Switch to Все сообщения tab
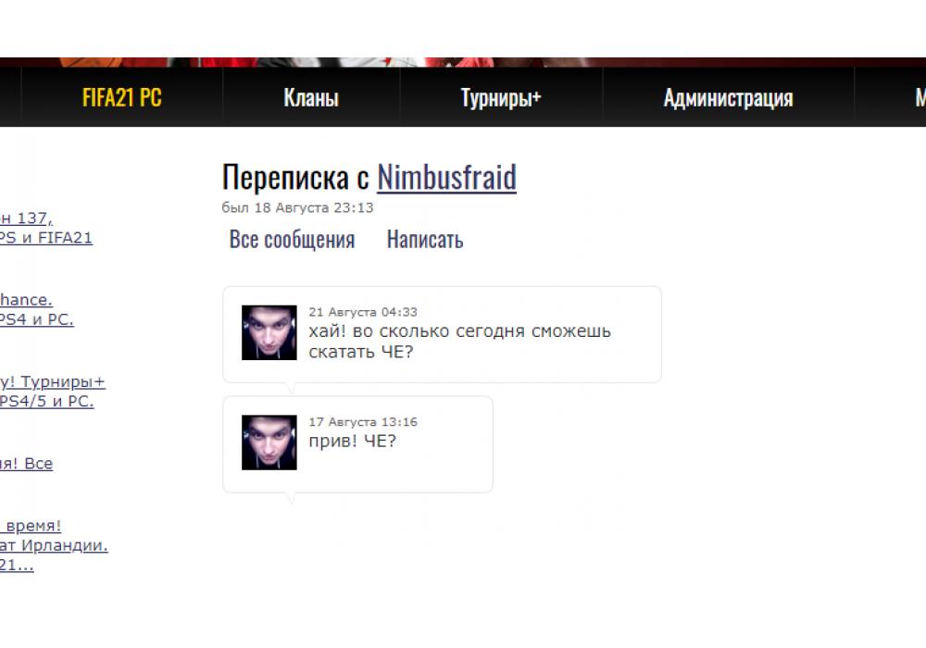The image size is (926, 648). [x=292, y=240]
